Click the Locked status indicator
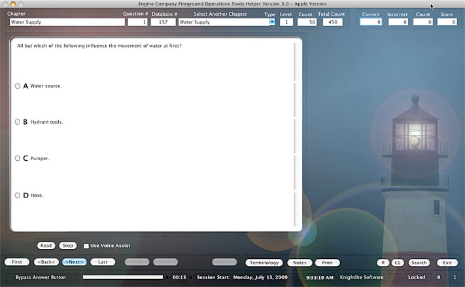Image resolution: width=465 pixels, height=287 pixels. [417, 277]
